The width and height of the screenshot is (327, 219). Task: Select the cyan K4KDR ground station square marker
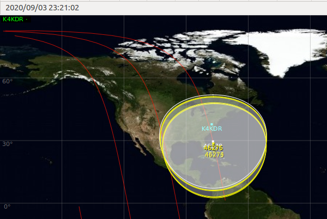(x=211, y=124)
